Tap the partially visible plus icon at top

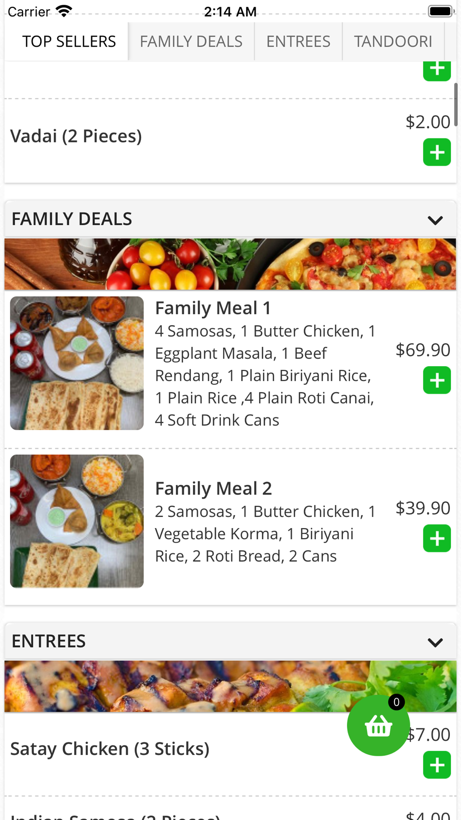point(437,71)
